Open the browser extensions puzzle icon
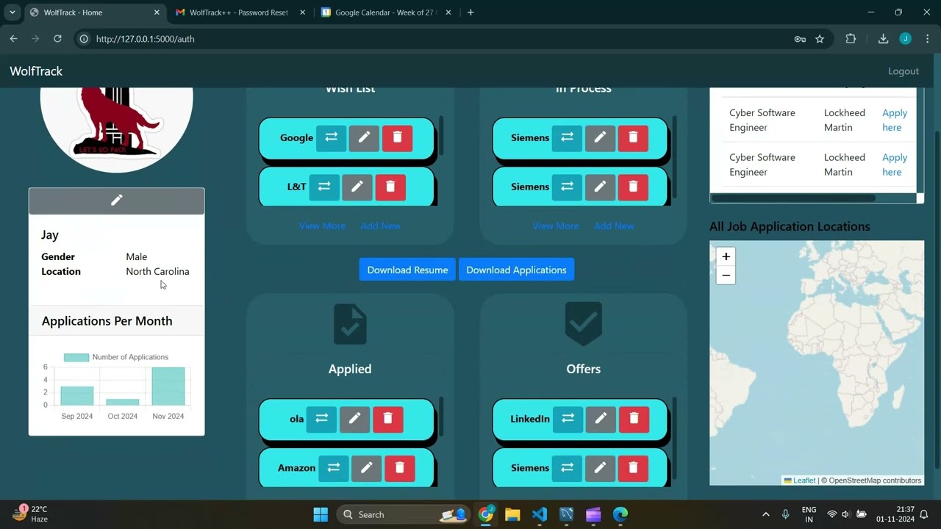The image size is (941, 529). pos(851,39)
